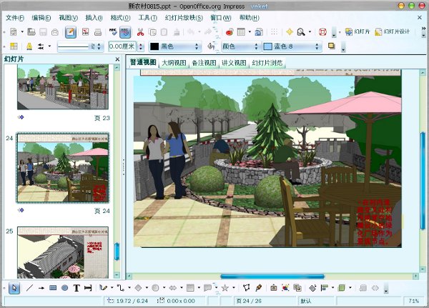This screenshot has height=308, width=429.
Task: Select the Curve tool
Action: tap(103, 288)
